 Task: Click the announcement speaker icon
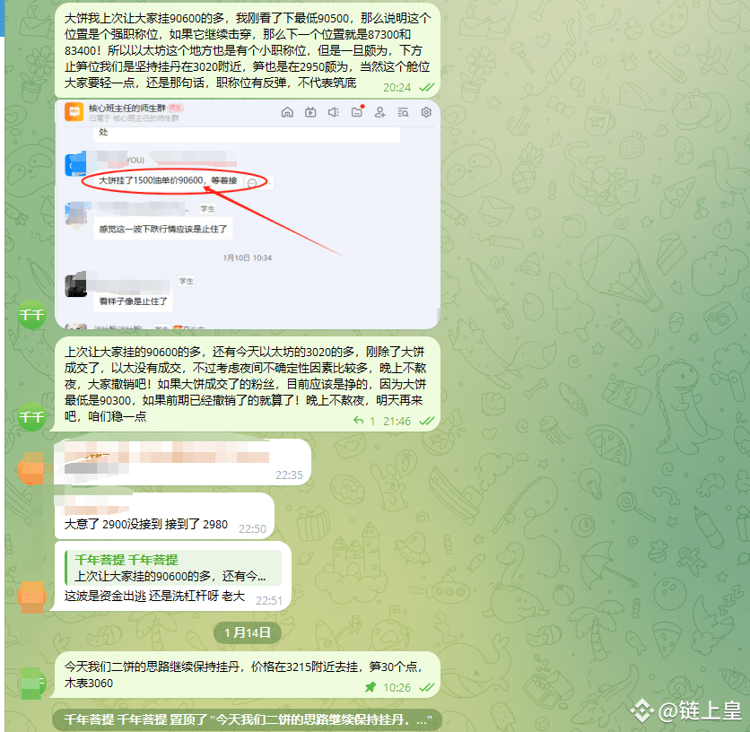pyautogui.click(x=334, y=112)
